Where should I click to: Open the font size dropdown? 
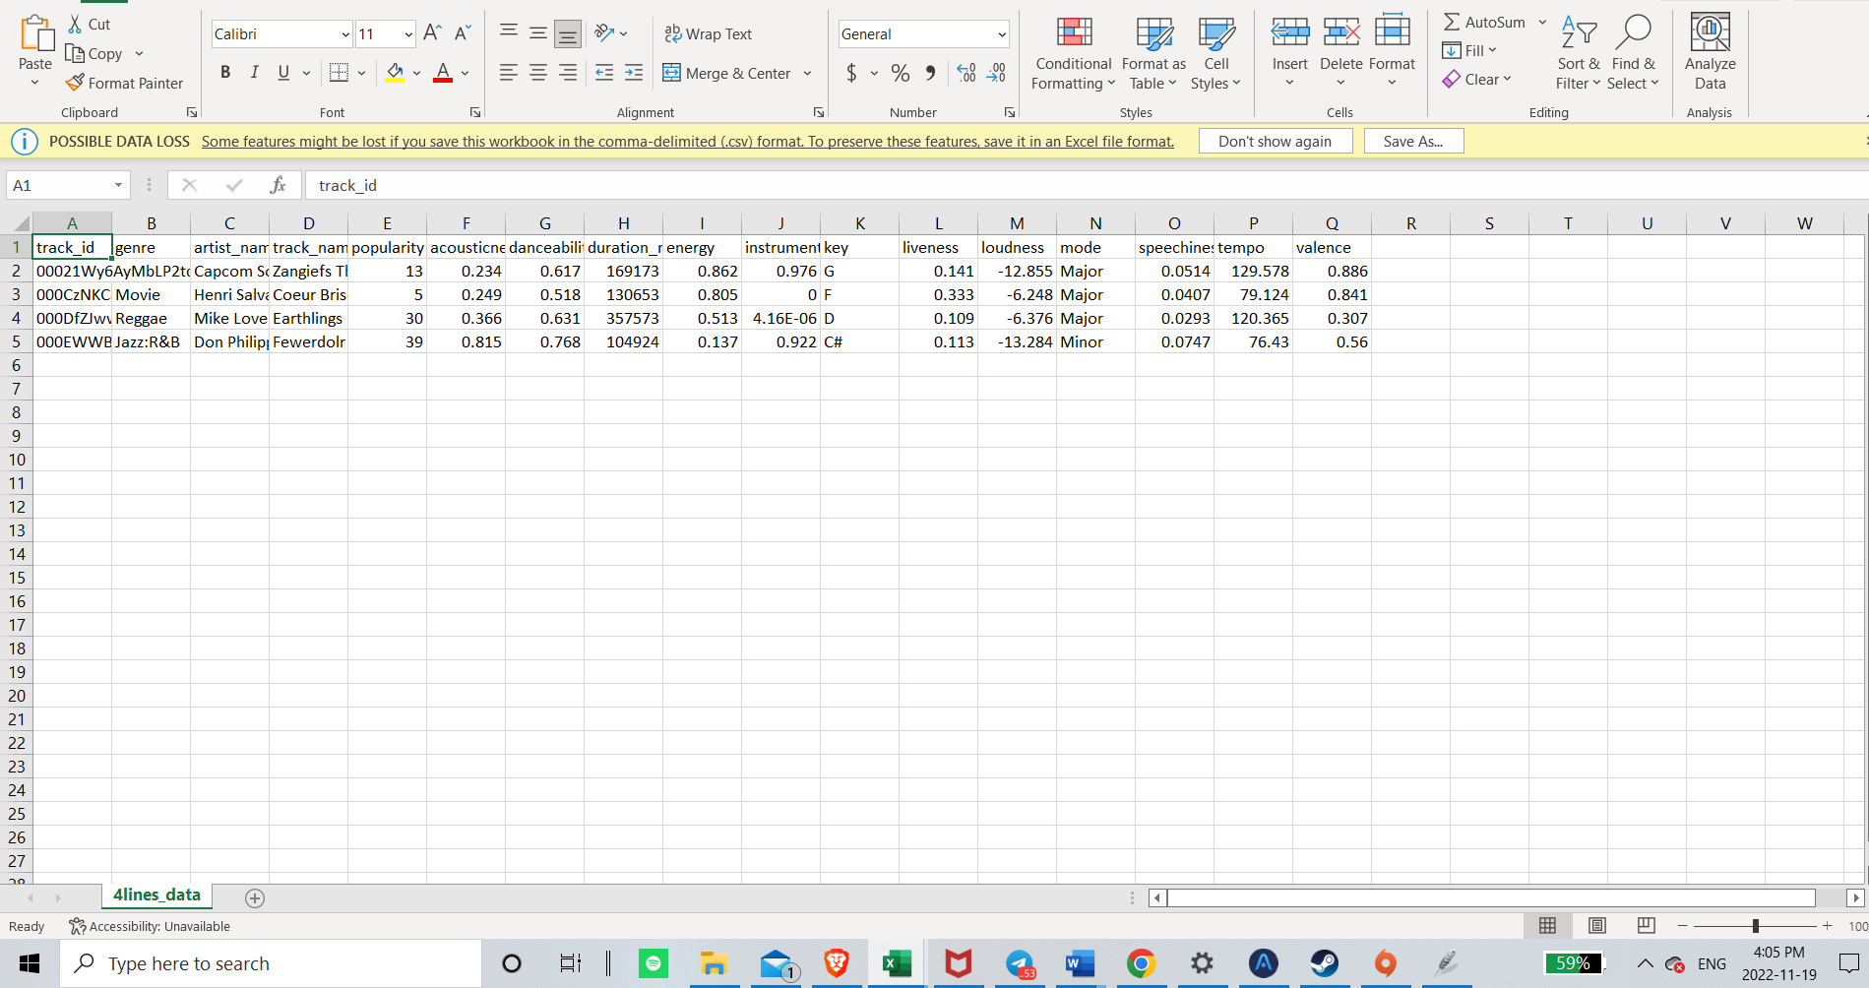pyautogui.click(x=407, y=34)
